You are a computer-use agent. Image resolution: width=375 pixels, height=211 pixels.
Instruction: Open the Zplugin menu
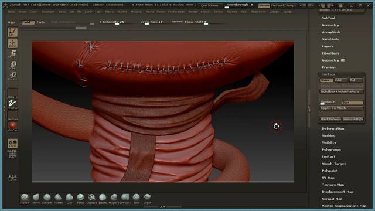pyautogui.click(x=274, y=12)
